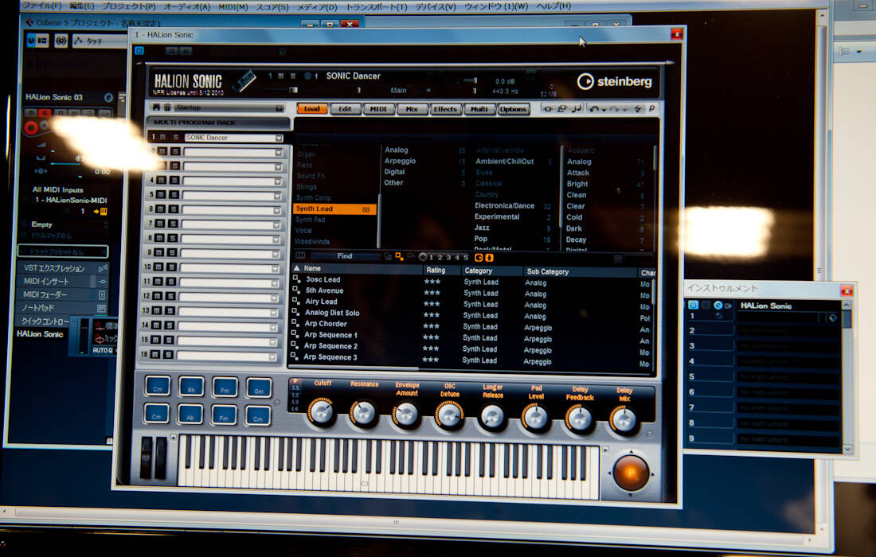Screen dimensions: 876x557
Task: Open the 1 - HALionSonic-MIDI output dropdown
Action: click(70, 200)
